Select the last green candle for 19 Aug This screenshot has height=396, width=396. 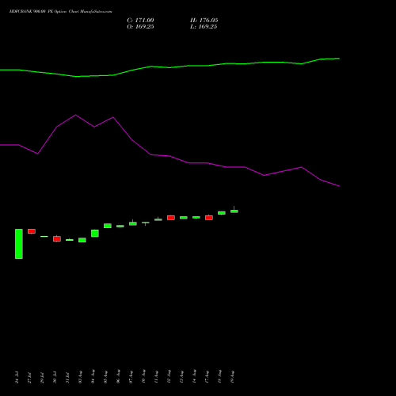pyautogui.click(x=234, y=211)
